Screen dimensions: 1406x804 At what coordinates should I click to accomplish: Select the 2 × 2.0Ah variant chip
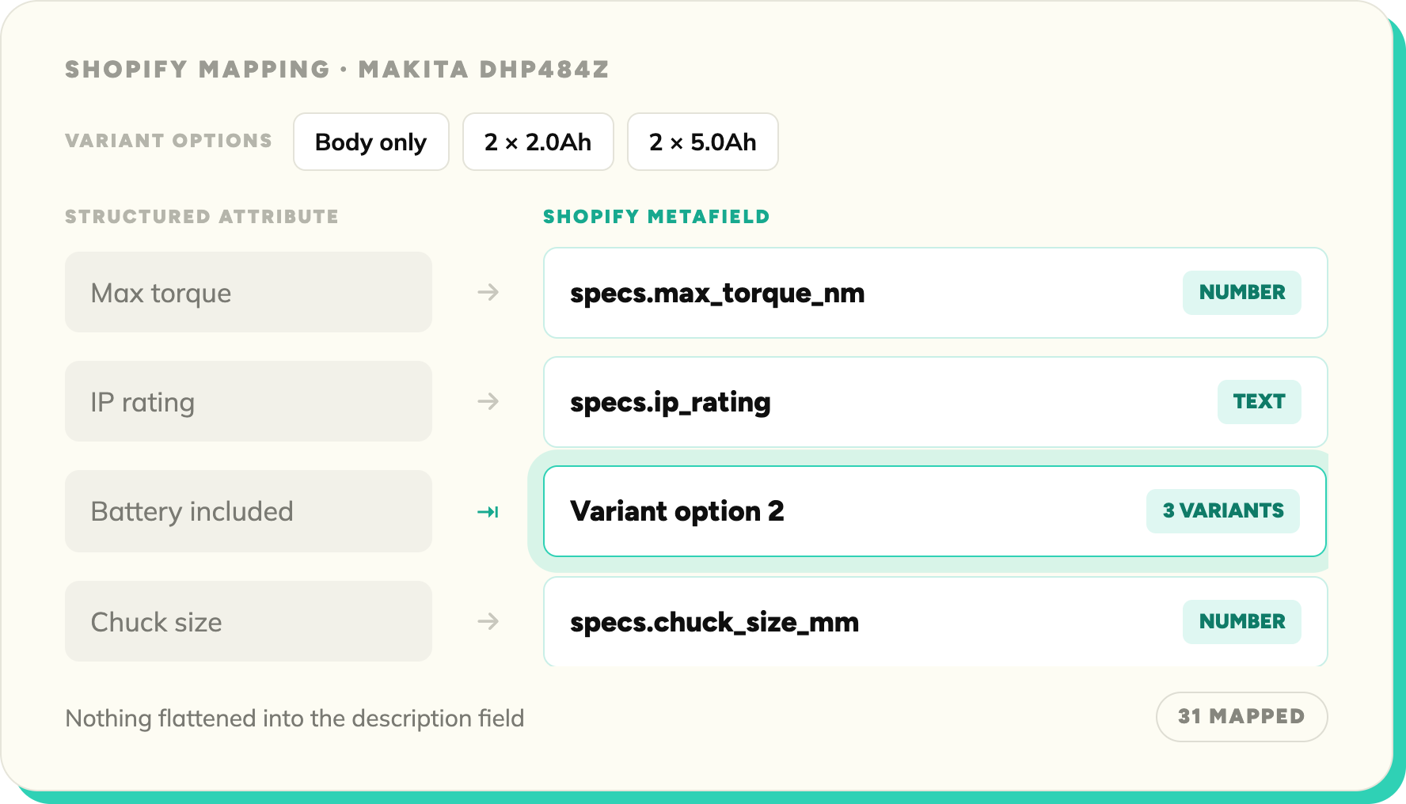click(x=538, y=142)
